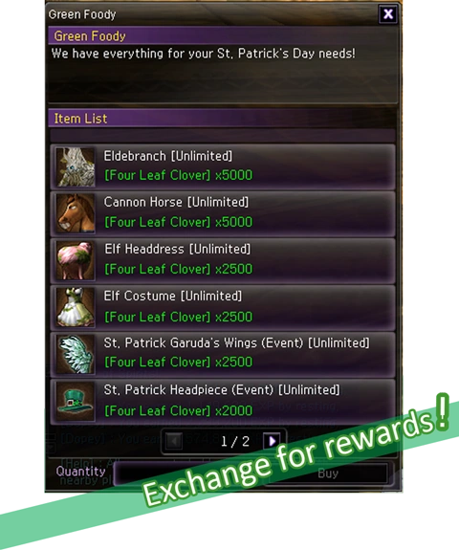Select St. Patrick Garuda's Wings icon
This screenshot has height=550, width=459.
click(76, 354)
